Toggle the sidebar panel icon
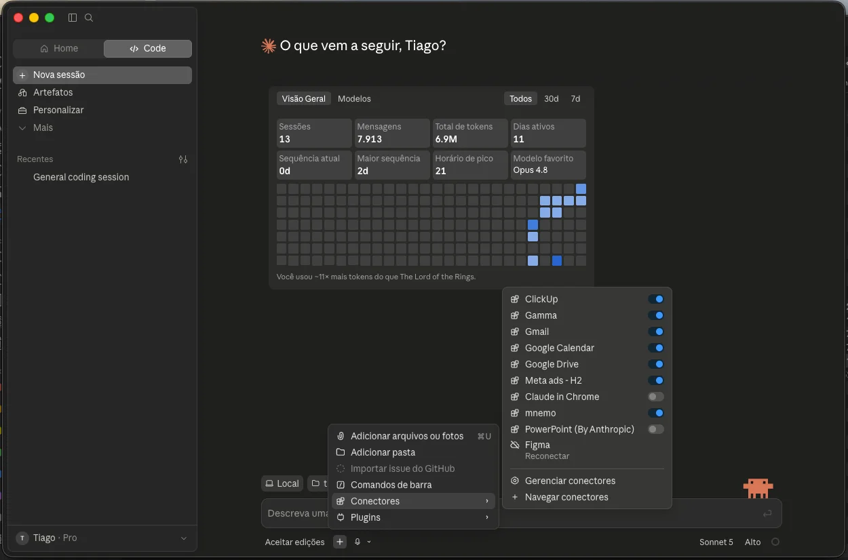The image size is (848, 560). point(73,18)
